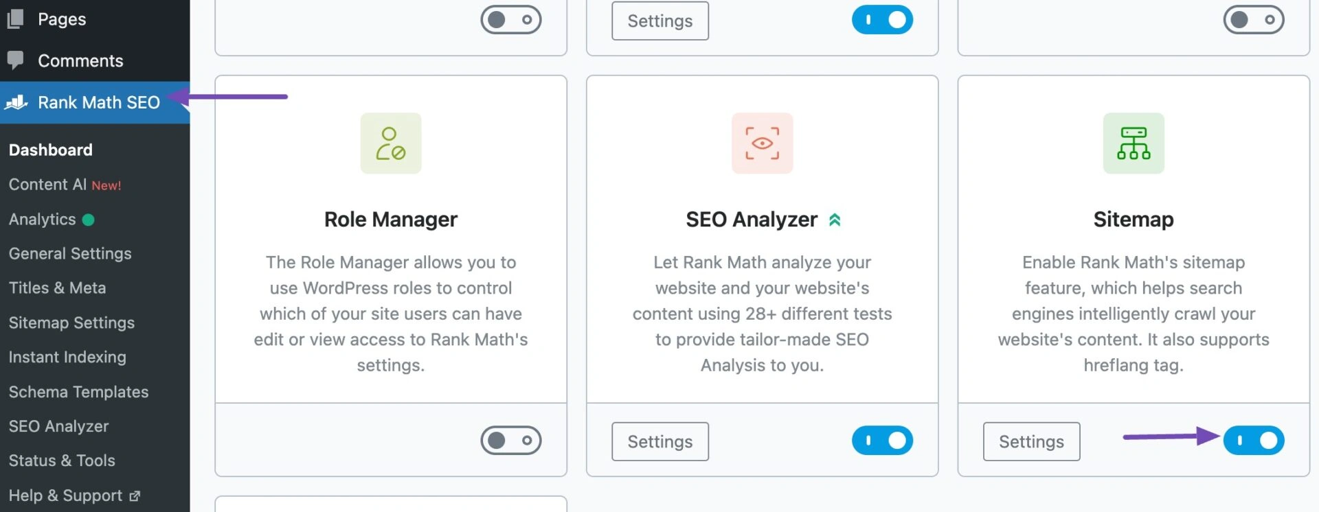Open Sitemap module Settings button
Viewport: 1319px width, 512px height.
1031,441
